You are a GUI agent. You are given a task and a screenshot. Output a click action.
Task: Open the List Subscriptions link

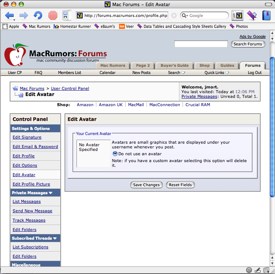(x=31, y=247)
